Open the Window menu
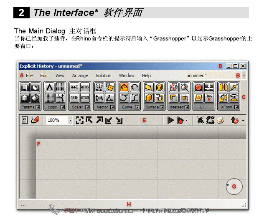This screenshot has width=259, height=219. [x=127, y=76]
